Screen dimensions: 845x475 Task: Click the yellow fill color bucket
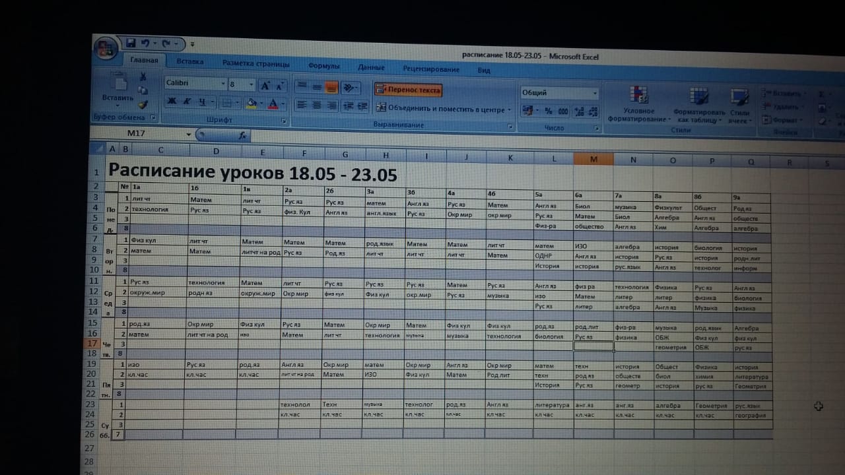[250, 103]
